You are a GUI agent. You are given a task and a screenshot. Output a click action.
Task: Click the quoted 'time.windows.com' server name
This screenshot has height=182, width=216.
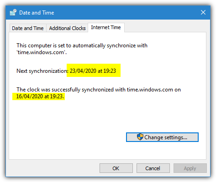pyautogui.click(x=41, y=52)
